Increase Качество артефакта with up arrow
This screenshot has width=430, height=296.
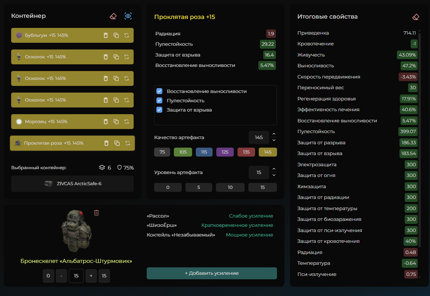274,134
